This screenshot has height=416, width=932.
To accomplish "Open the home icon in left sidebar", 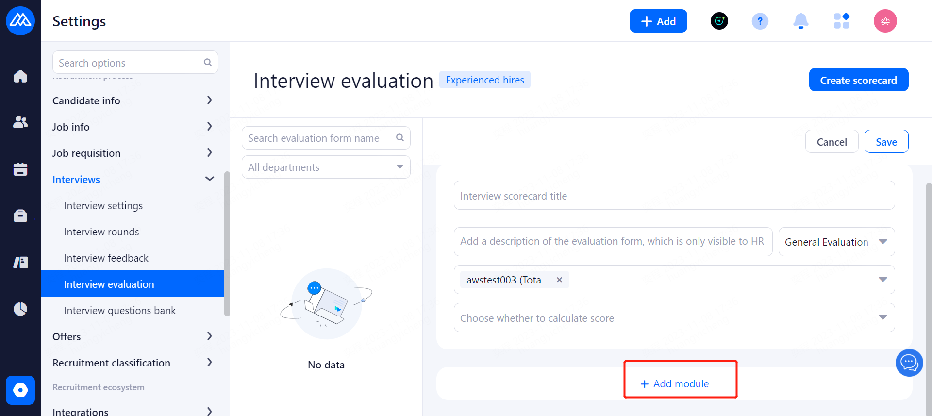I will [x=20, y=76].
